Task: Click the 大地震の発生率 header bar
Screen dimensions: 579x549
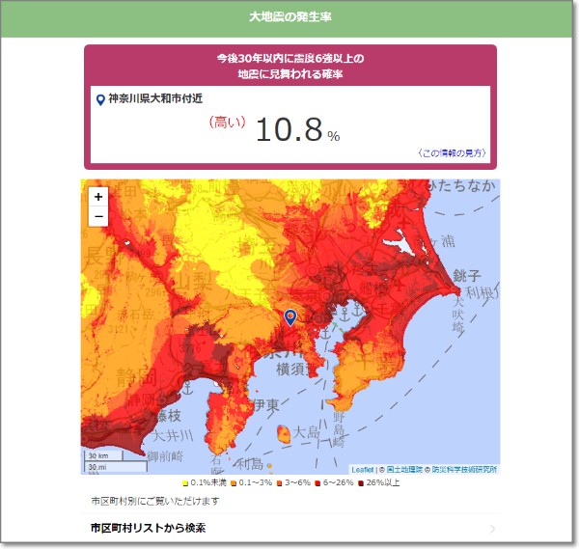Action: 289,17
